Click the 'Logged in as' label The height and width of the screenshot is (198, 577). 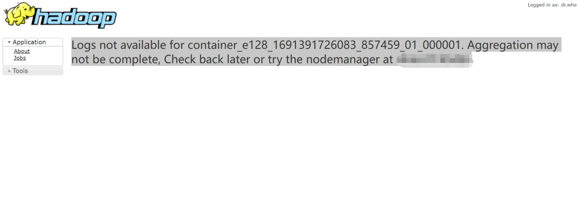click(543, 5)
